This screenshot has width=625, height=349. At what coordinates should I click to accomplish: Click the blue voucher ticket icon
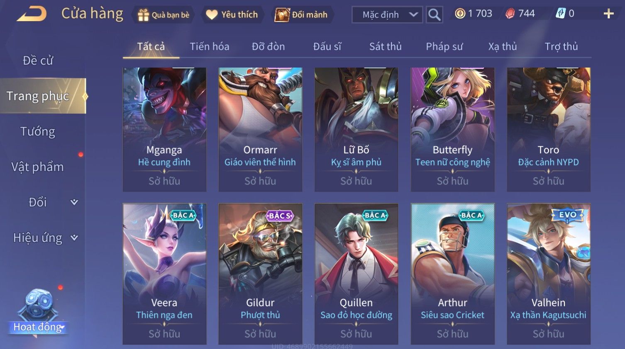click(x=560, y=14)
